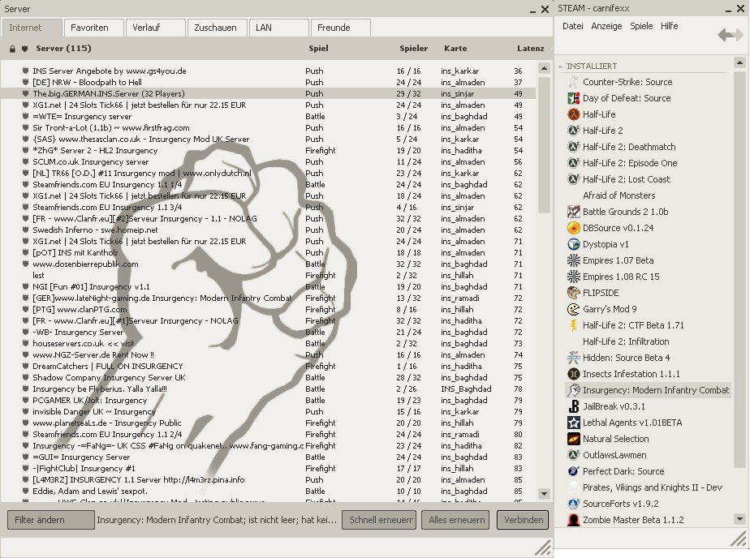Click the Steam back/forward arrows icon
750x558 pixels.
coord(731,34)
